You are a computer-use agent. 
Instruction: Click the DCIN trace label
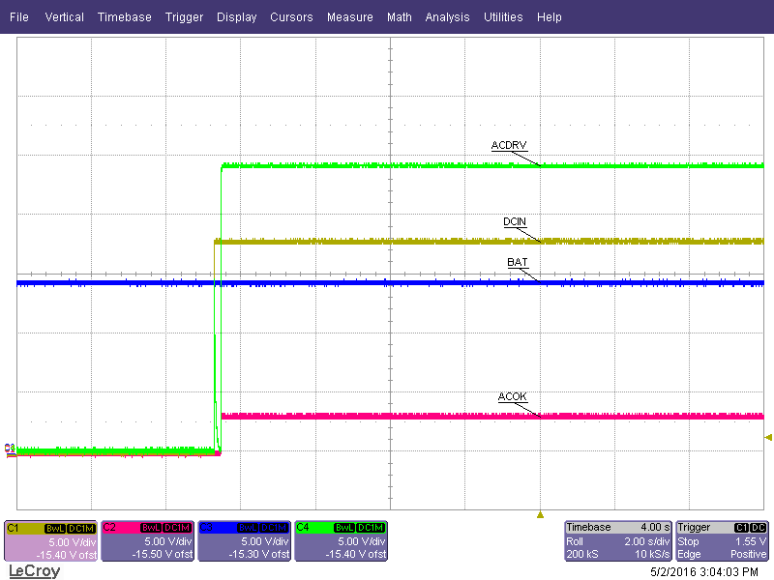click(x=515, y=222)
